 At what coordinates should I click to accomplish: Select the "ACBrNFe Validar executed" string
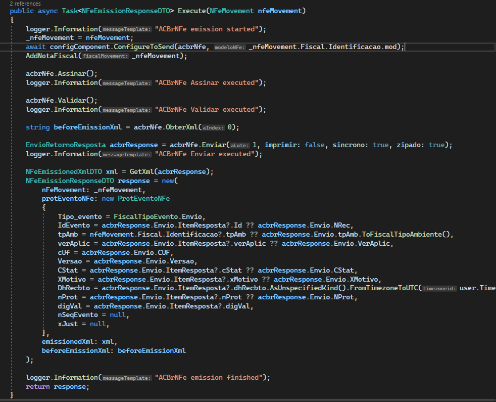pos(207,110)
